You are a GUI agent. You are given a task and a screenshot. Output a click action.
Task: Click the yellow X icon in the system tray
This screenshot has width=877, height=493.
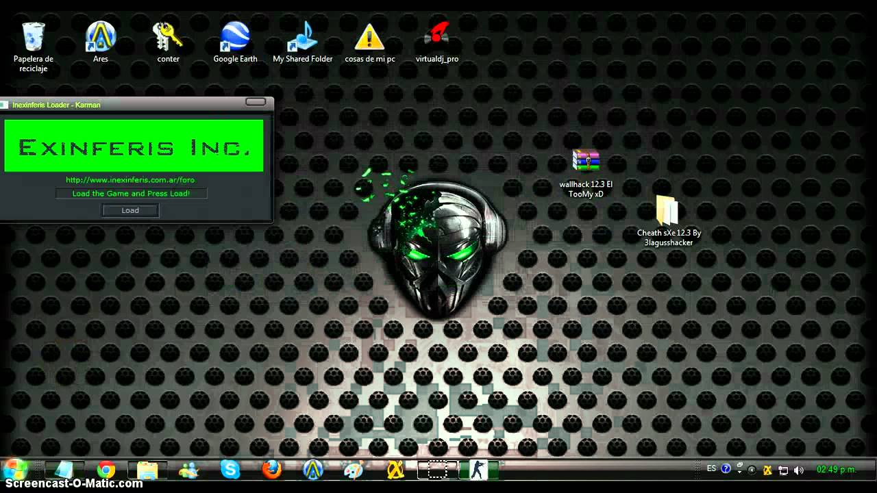click(768, 470)
